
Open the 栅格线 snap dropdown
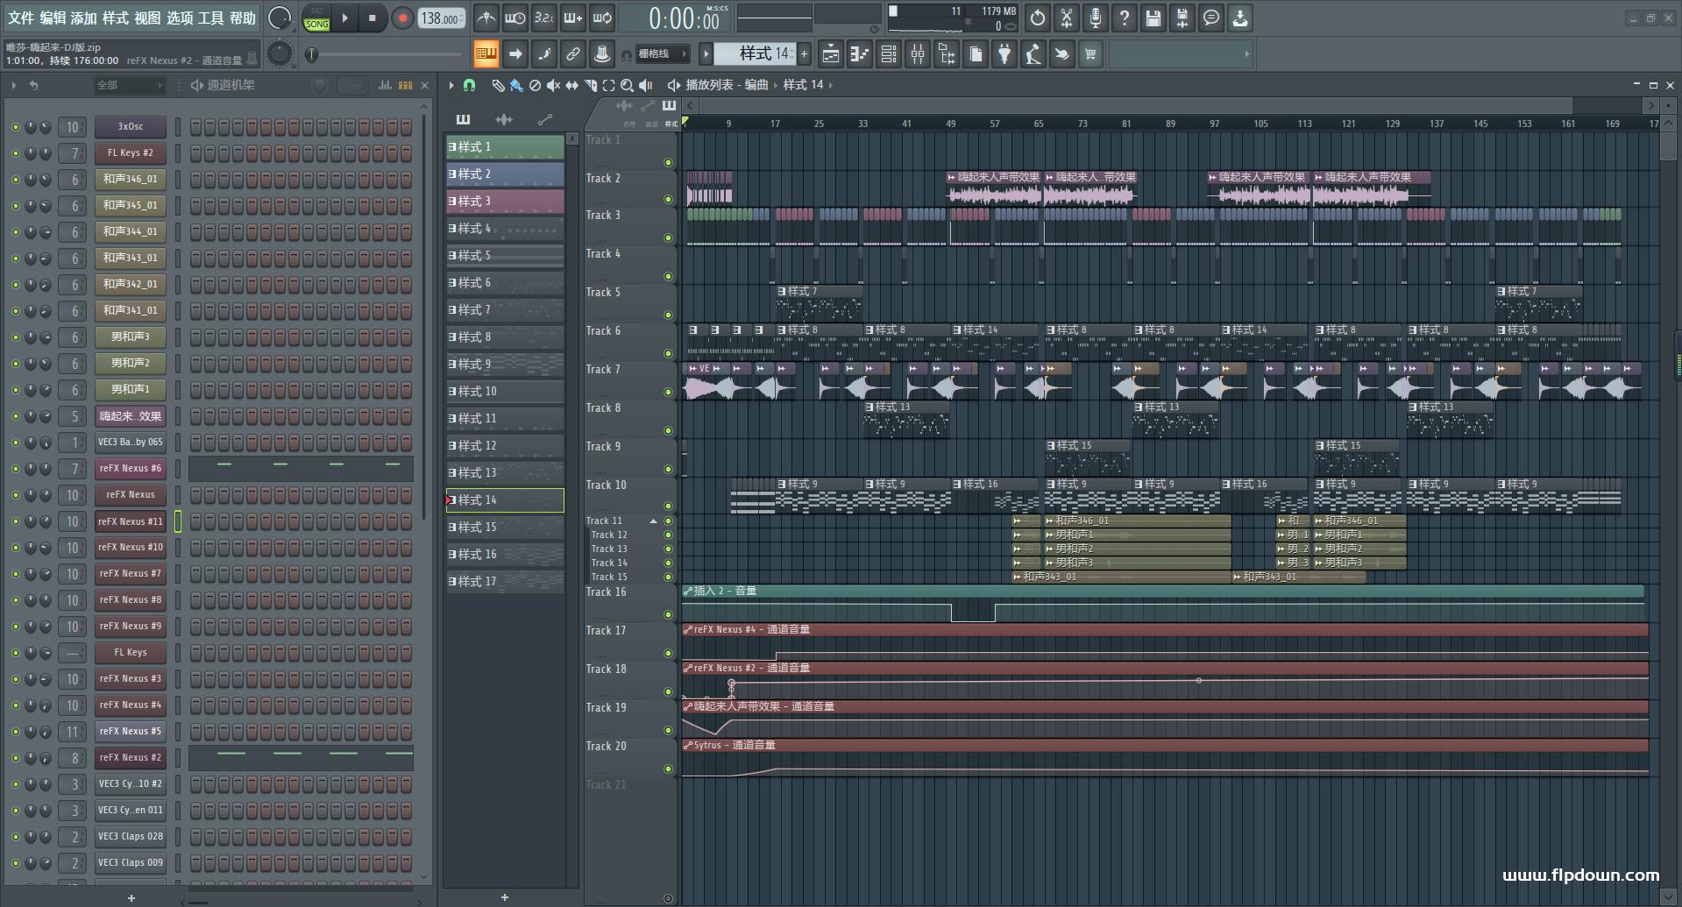pos(662,54)
